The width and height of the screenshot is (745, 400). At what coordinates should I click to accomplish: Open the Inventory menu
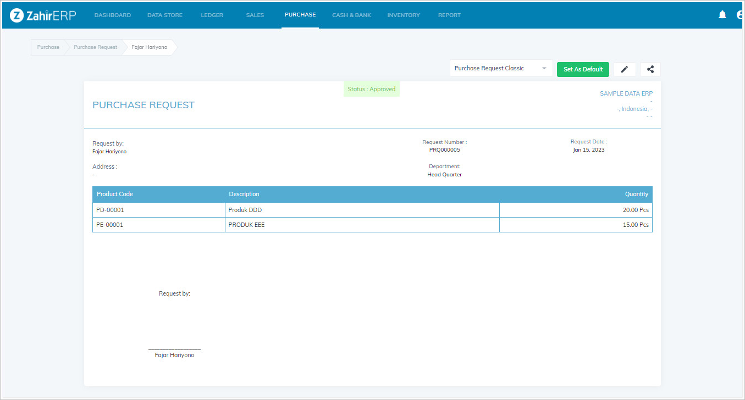click(x=404, y=15)
